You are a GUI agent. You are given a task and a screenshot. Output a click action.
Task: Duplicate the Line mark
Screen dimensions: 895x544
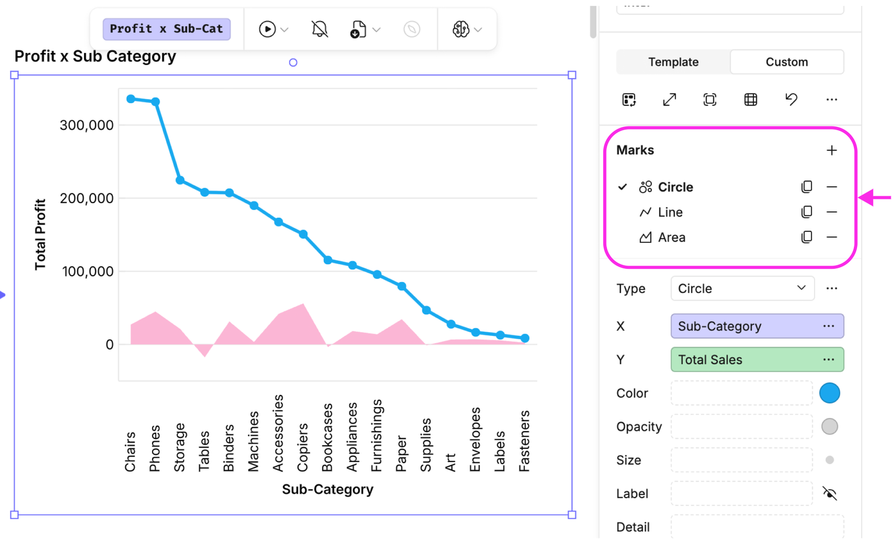click(806, 212)
